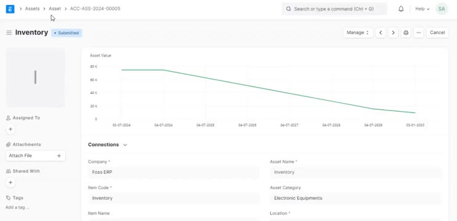Viewport: 457px width, 221px height.
Task: Click the Inventory page title
Action: pos(31,33)
